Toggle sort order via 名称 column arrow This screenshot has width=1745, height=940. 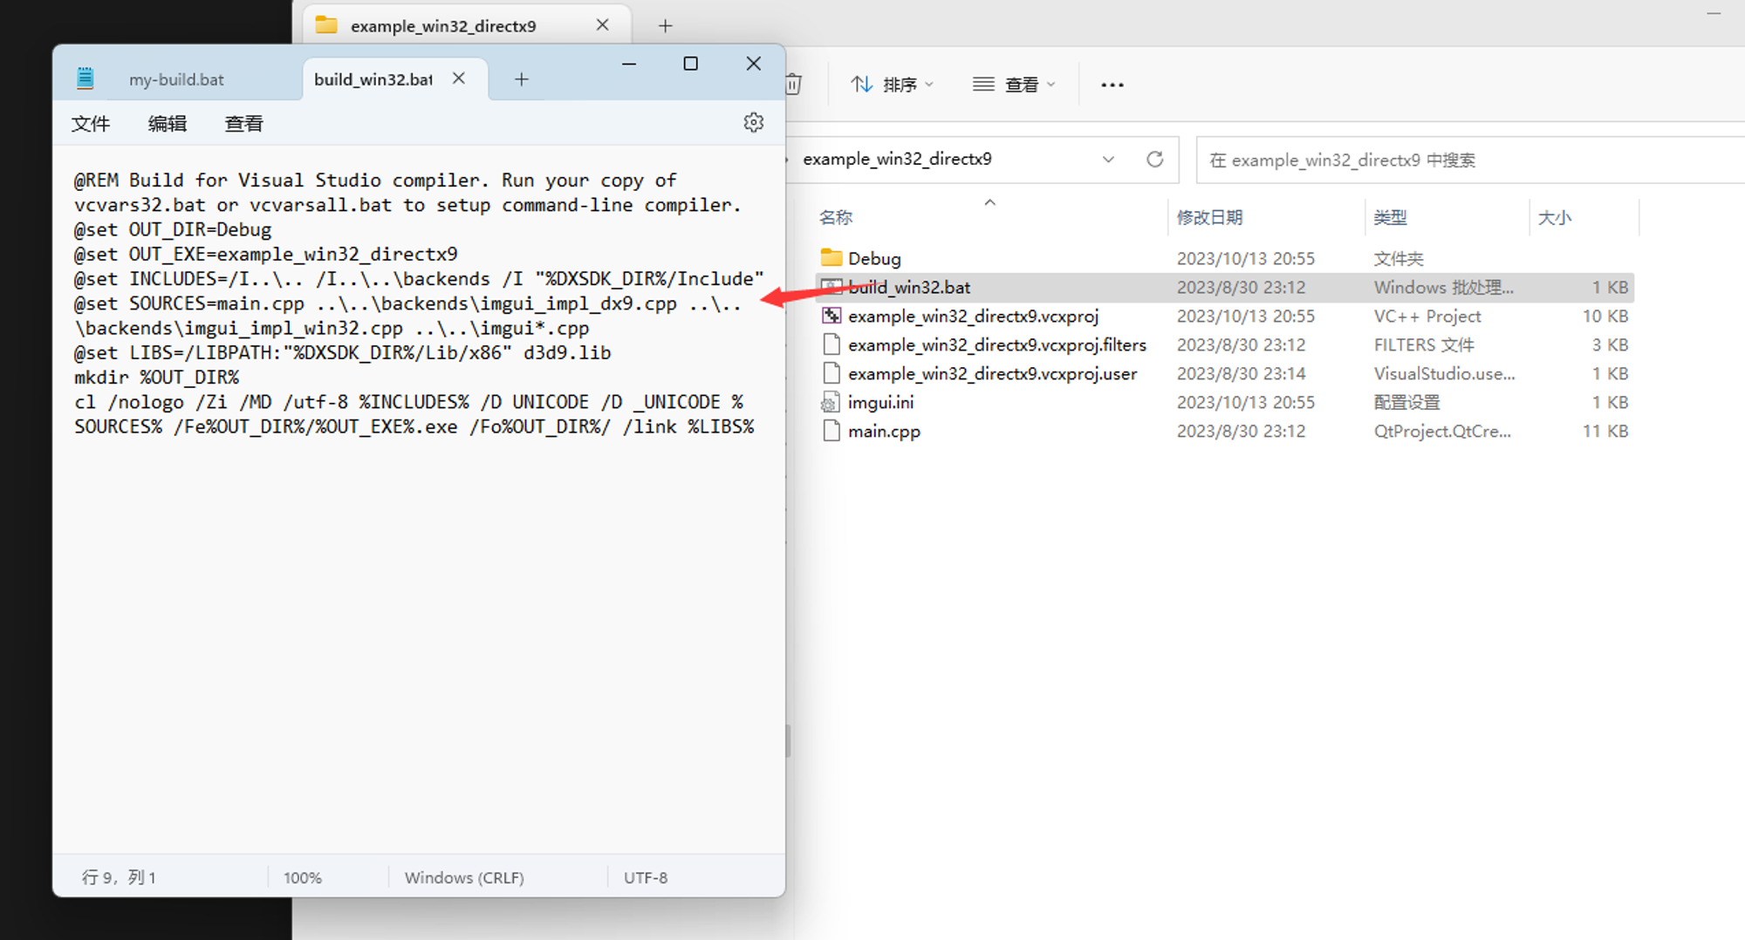[x=989, y=201]
